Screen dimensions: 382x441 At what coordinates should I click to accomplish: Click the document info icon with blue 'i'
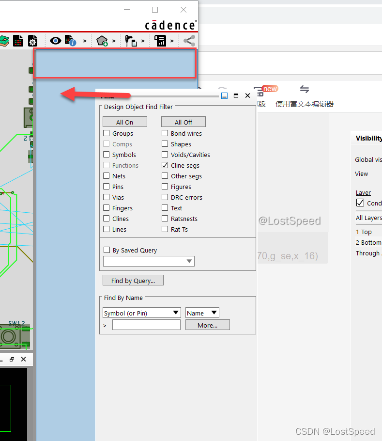pyautogui.click(x=70, y=41)
